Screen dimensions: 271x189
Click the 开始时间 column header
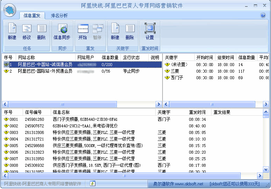[205, 58]
